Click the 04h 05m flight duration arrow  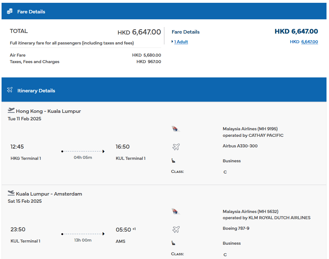[83, 151]
